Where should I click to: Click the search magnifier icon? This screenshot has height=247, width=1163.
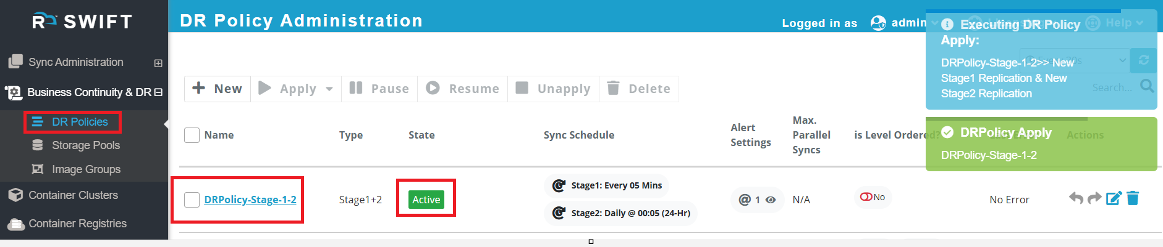(x=1147, y=86)
